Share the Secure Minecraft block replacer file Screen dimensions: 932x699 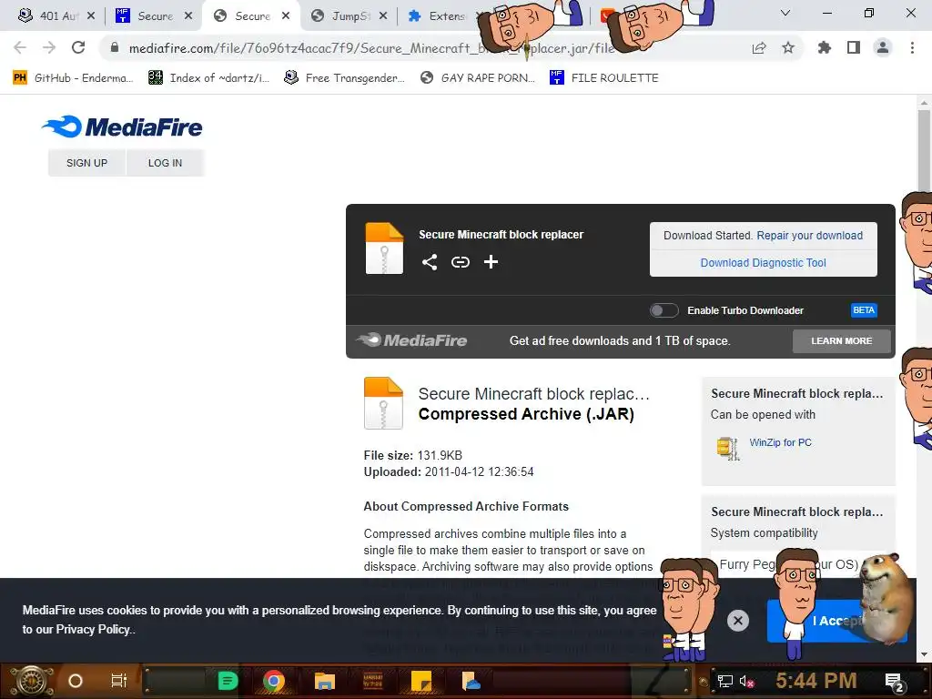pos(430,262)
